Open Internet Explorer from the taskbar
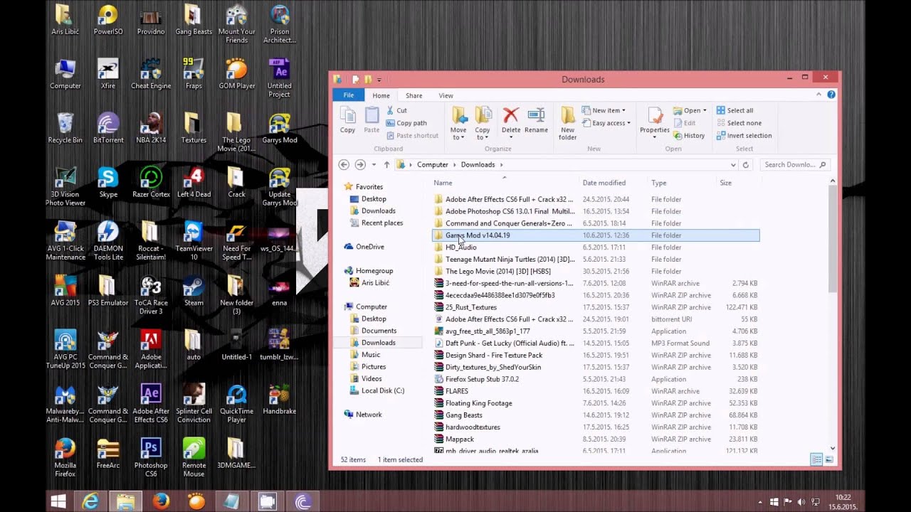This screenshot has width=911, height=512. (90, 501)
